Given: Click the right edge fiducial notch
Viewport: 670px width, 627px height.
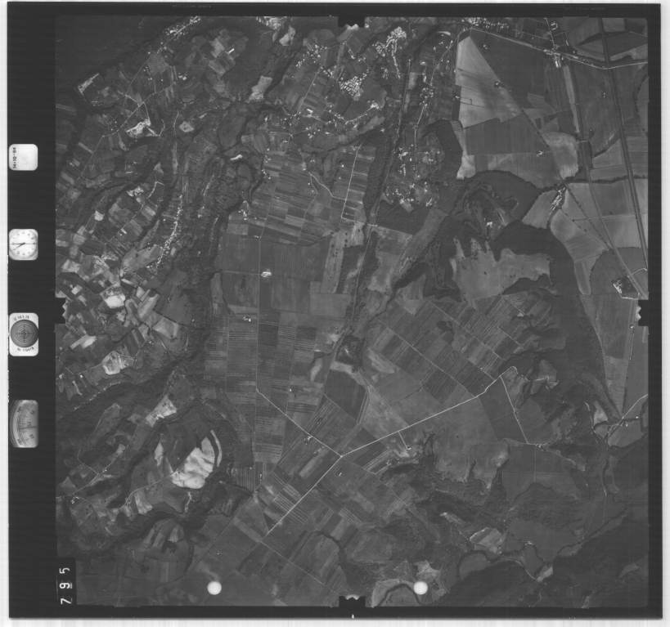Looking at the screenshot, I should click(643, 311).
